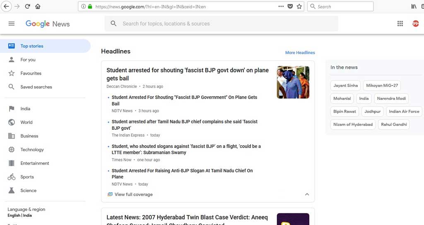The height and width of the screenshot is (225, 424).
Task: Click the For you person icon
Action: click(11, 60)
